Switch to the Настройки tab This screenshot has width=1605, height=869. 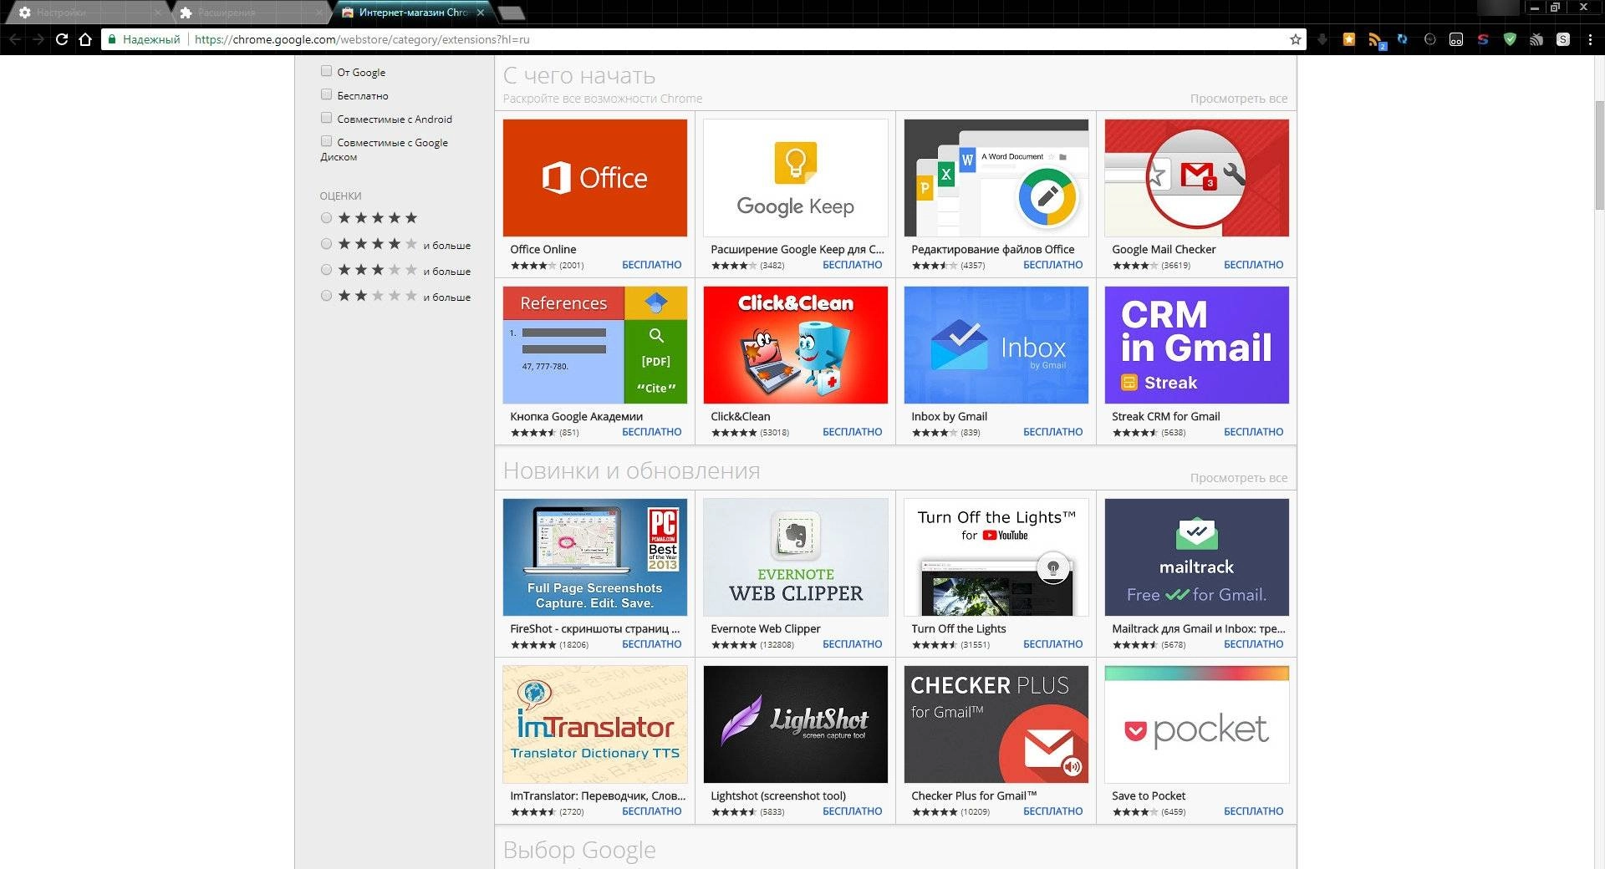88,13
